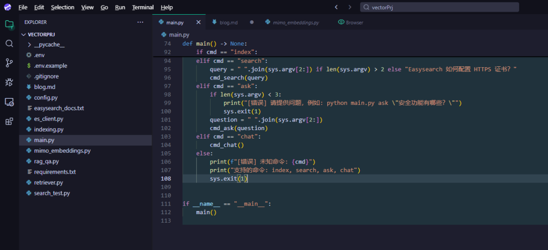Click the main() call on line 112

[x=206, y=213]
